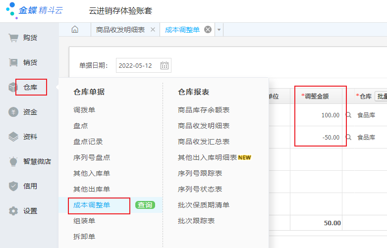Click the 信用 shield sidebar icon
The height and width of the screenshot is (248, 387).
point(13,186)
